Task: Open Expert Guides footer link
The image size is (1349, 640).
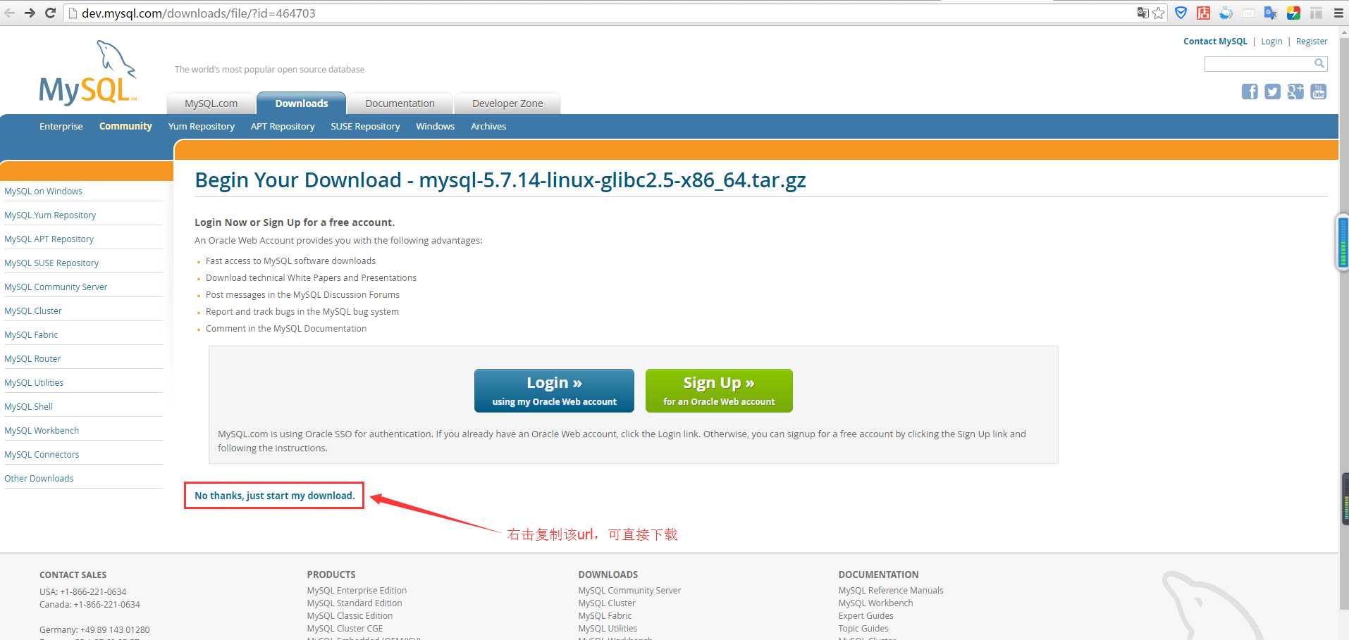Action: point(866,616)
